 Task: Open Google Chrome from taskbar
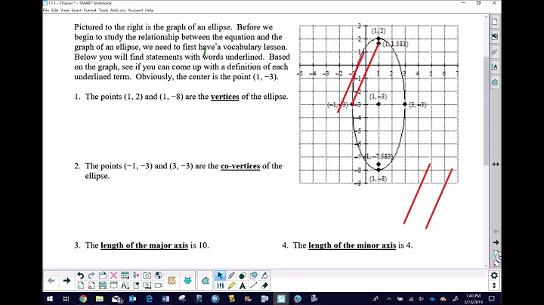point(83,299)
